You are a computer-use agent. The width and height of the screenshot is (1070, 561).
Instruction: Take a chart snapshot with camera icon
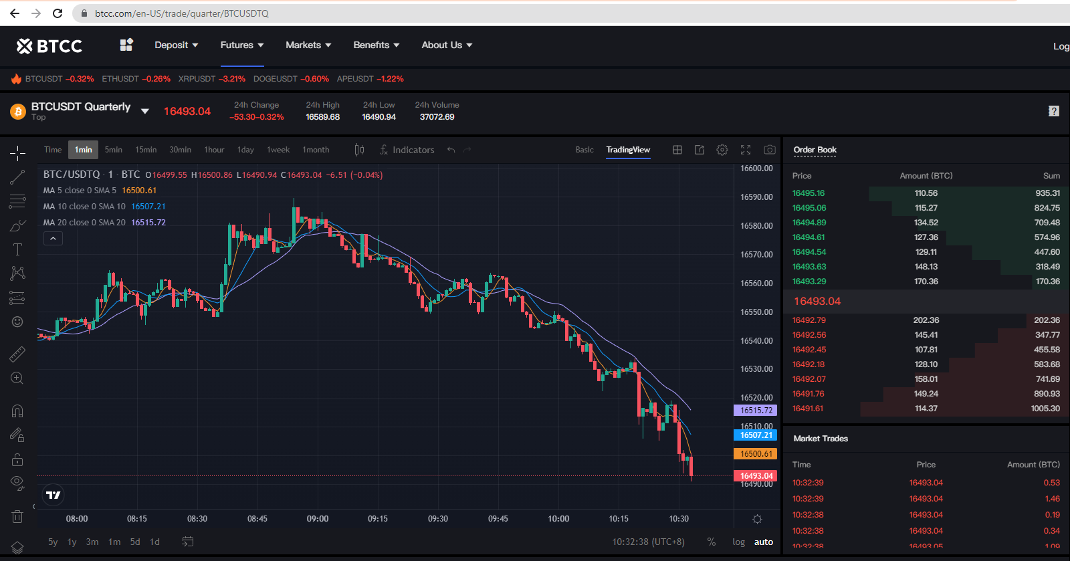[x=770, y=150]
